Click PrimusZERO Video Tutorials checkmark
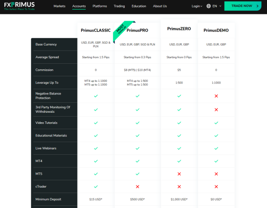 coord(179,123)
